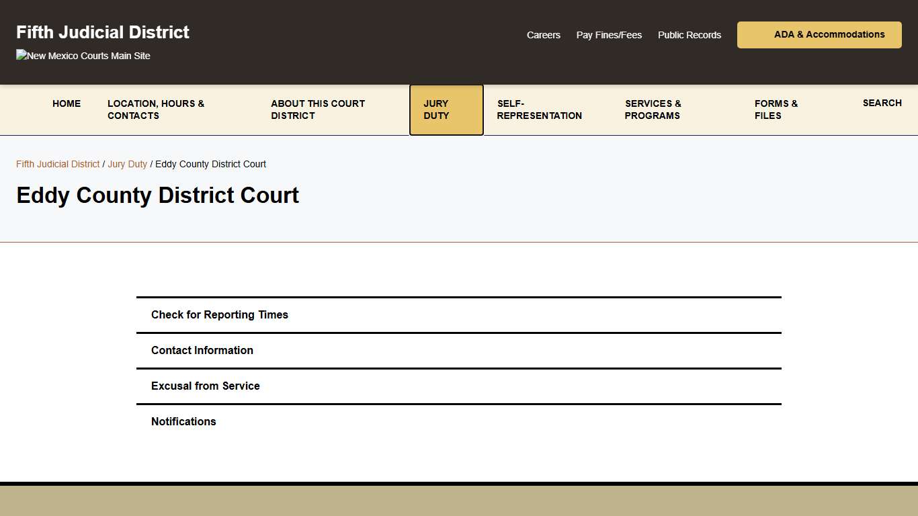This screenshot has width=918, height=516.
Task: Expand the Check for Reporting Times section
Action: (220, 314)
